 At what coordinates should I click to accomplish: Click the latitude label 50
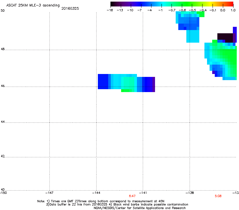tap(3, 11)
